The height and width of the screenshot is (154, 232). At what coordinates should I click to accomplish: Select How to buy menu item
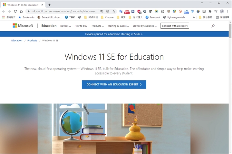pyautogui.click(x=81, y=26)
